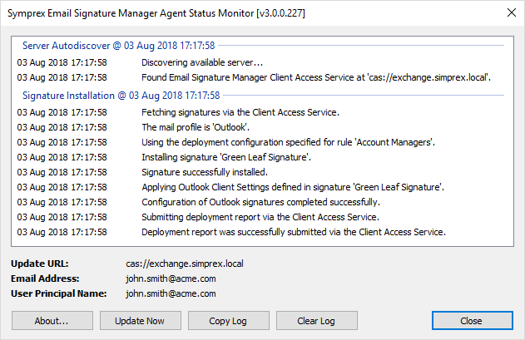The image size is (525, 340).
Task: Select the 'Found Email Signature Manager' log line
Action: [316, 77]
